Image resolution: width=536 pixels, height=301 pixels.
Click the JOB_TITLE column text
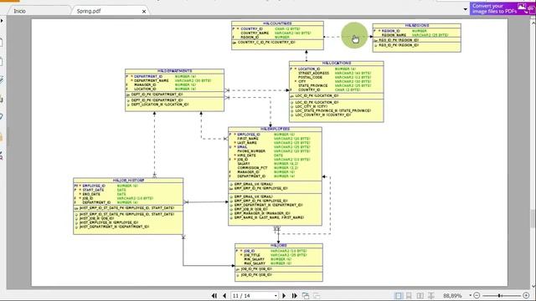[x=252, y=255]
